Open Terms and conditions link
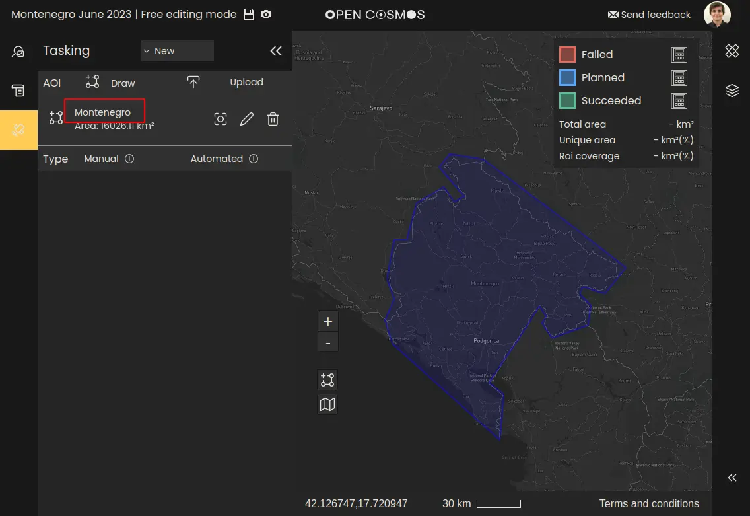 [648, 503]
